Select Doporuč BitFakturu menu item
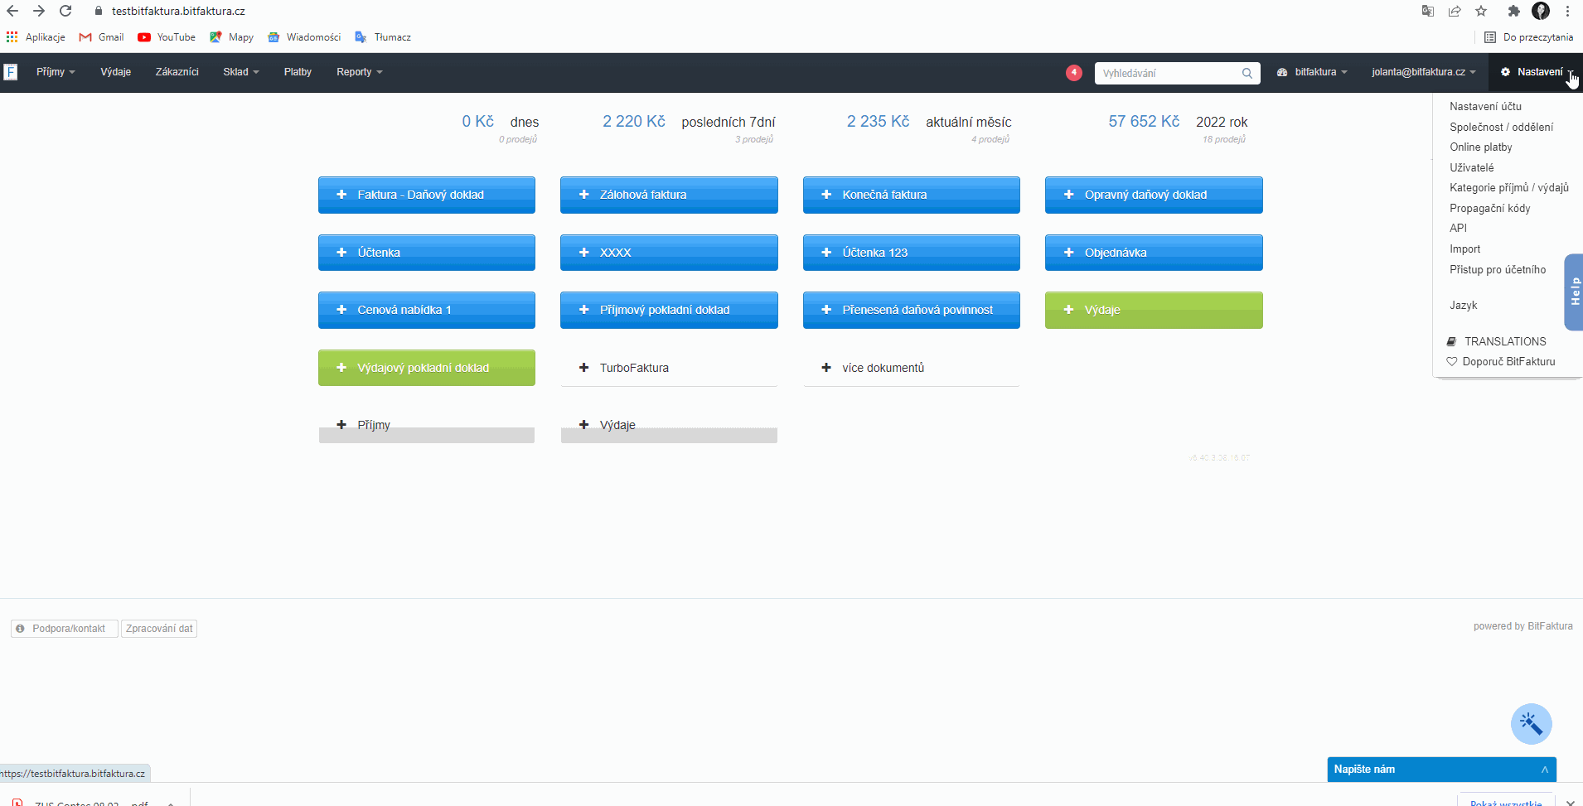The image size is (1583, 806). [x=1501, y=362]
